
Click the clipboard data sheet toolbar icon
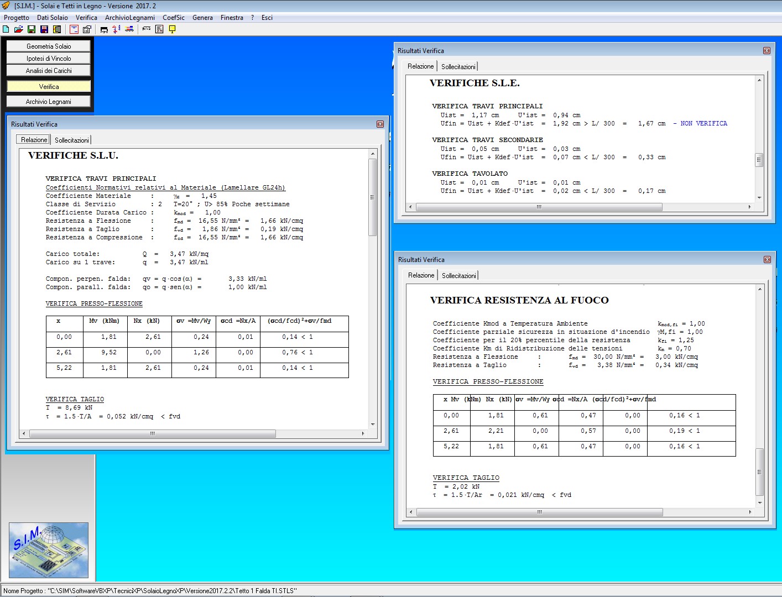87,29
